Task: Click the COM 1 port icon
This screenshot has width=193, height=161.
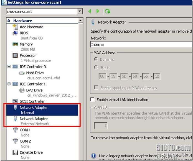Action: (15, 130)
